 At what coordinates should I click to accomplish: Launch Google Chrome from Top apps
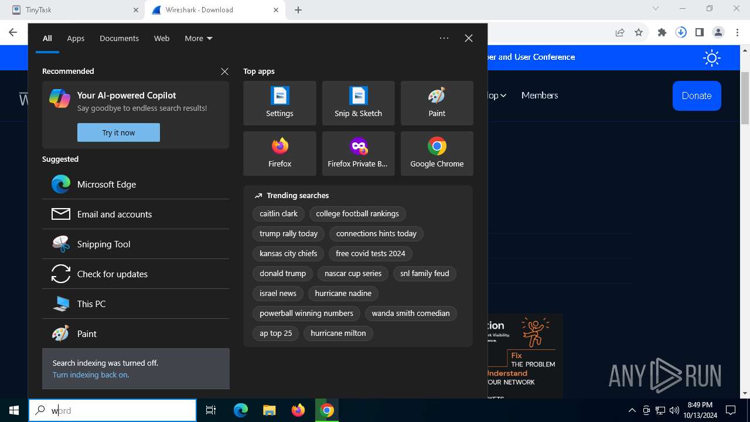[x=437, y=154]
